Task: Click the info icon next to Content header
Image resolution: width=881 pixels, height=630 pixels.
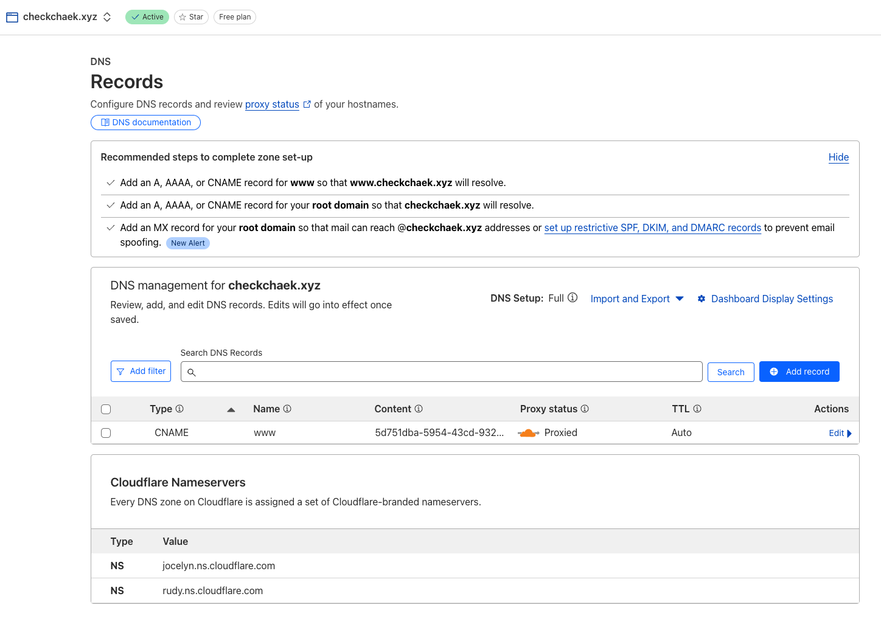Action: (419, 409)
